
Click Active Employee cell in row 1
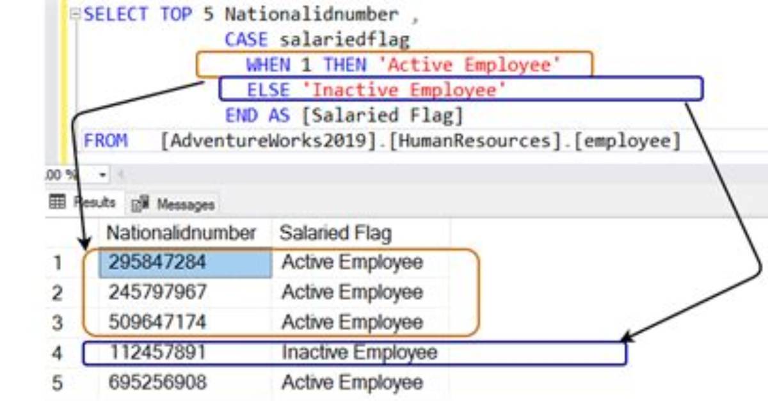click(361, 262)
